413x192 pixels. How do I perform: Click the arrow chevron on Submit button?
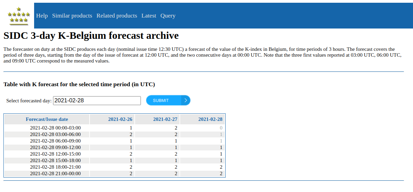pyautogui.click(x=185, y=100)
